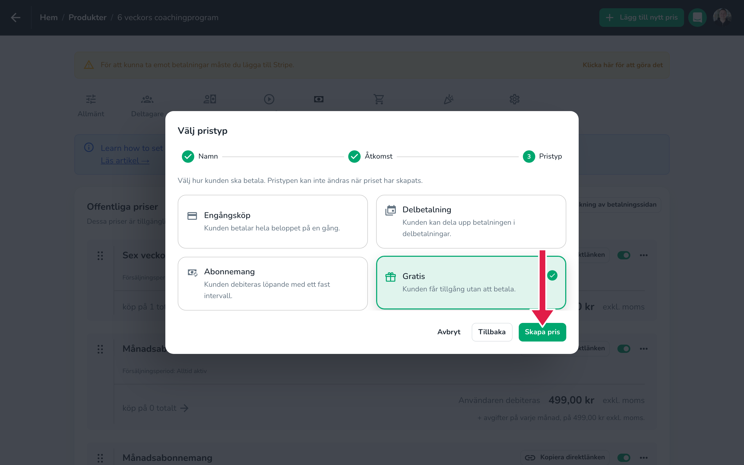The height and width of the screenshot is (465, 744).
Task: Click the Skapa pris button
Action: (542, 332)
